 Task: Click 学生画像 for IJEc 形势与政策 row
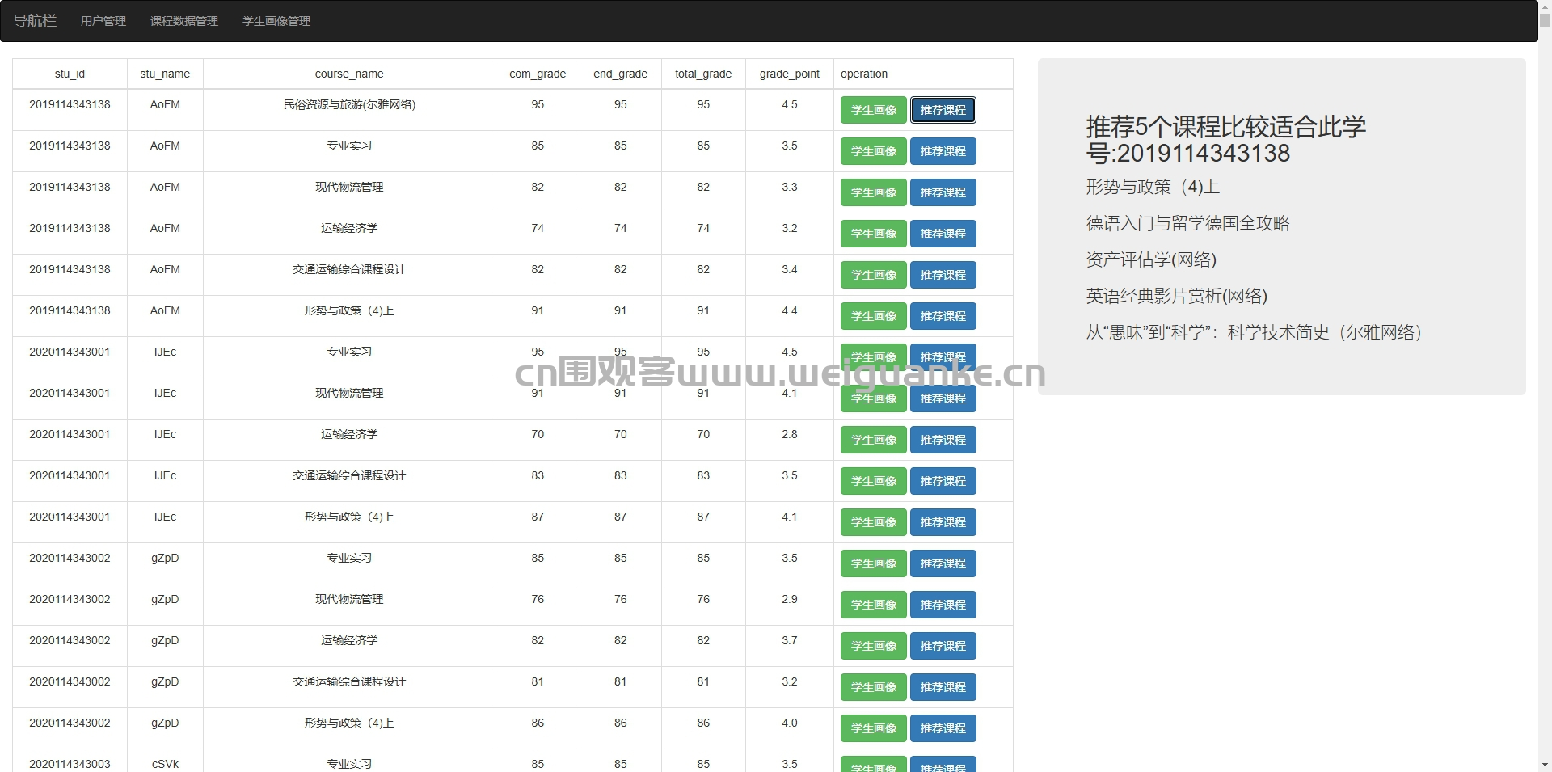pyautogui.click(x=874, y=522)
